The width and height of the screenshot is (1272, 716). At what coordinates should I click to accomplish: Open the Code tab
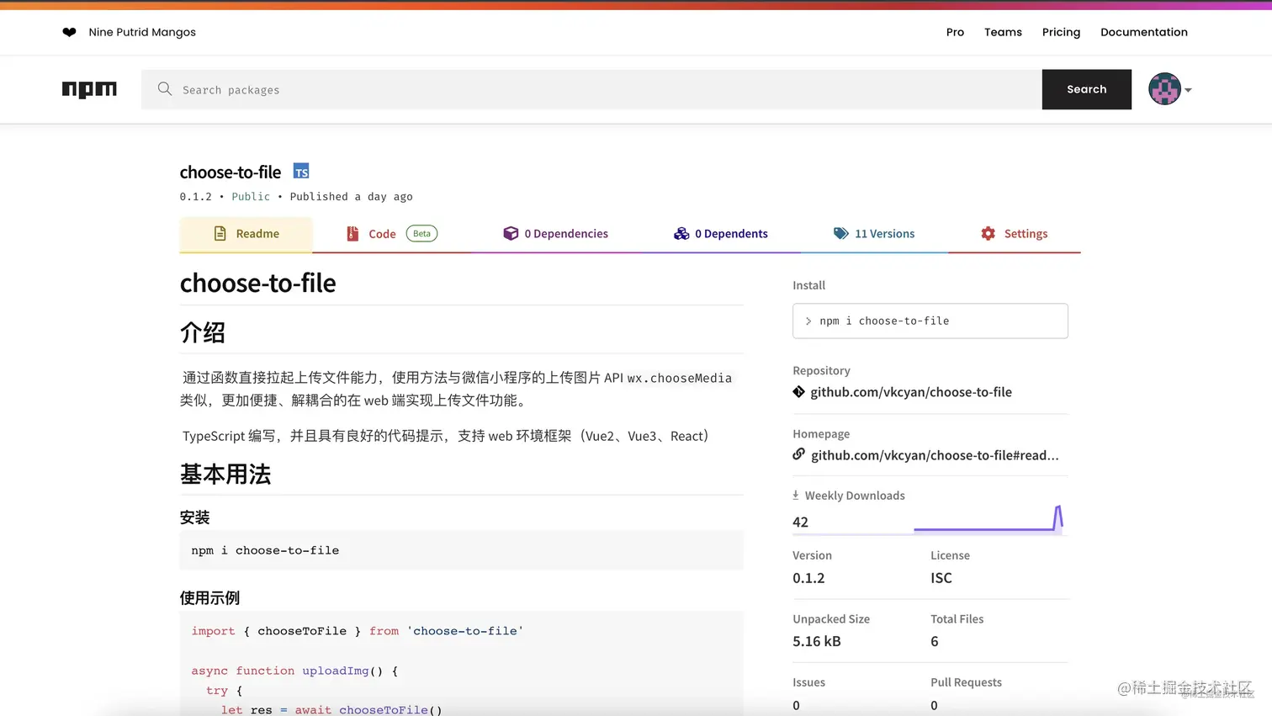click(392, 234)
